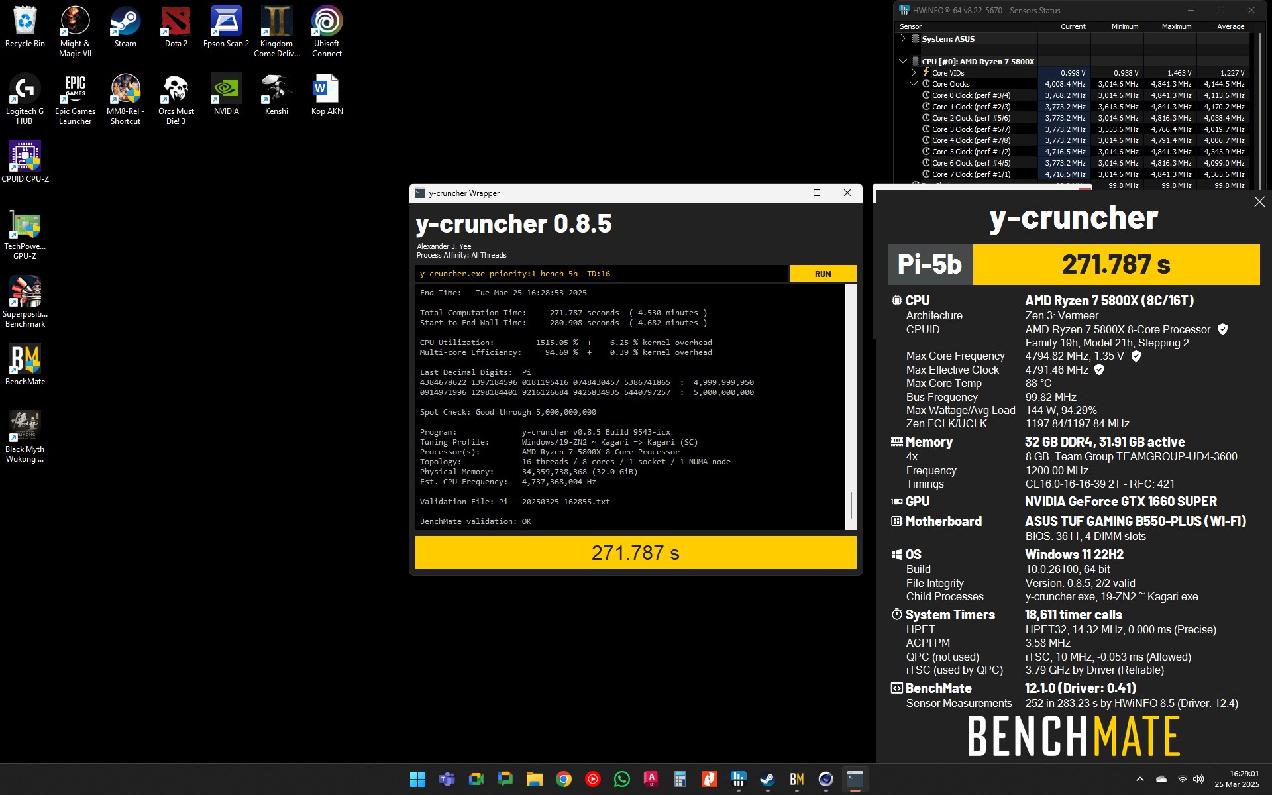Click the Sensor column header in HWiNFO

point(967,26)
